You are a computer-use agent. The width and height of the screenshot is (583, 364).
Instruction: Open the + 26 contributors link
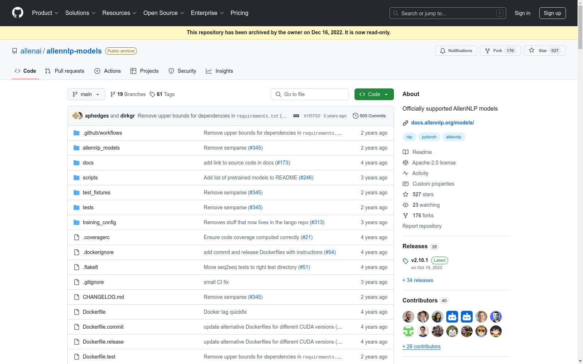(x=422, y=347)
